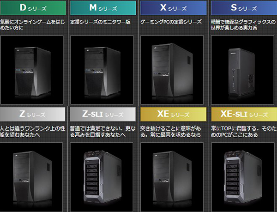Image resolution: width=277 pixels, height=212 pixels.
Task: Click the text 定番シリーズのミニタワー版
Action: point(100,22)
